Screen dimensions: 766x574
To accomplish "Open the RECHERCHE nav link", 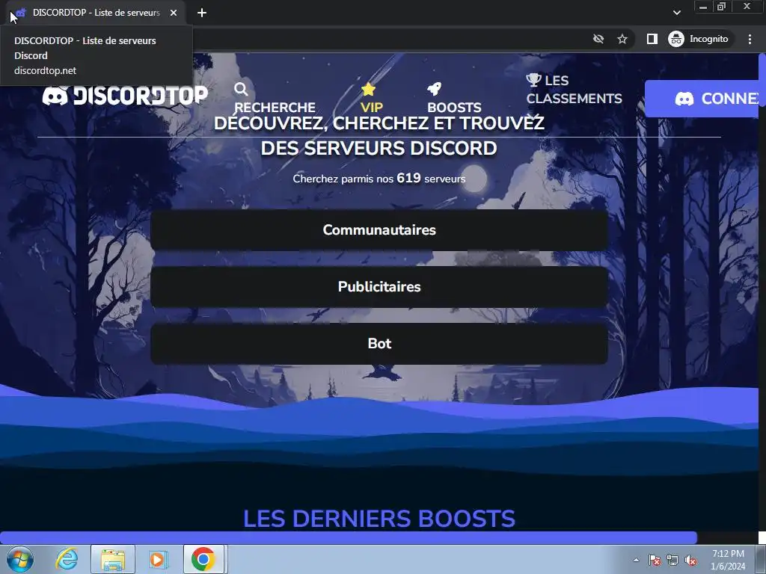I will click(x=275, y=107).
